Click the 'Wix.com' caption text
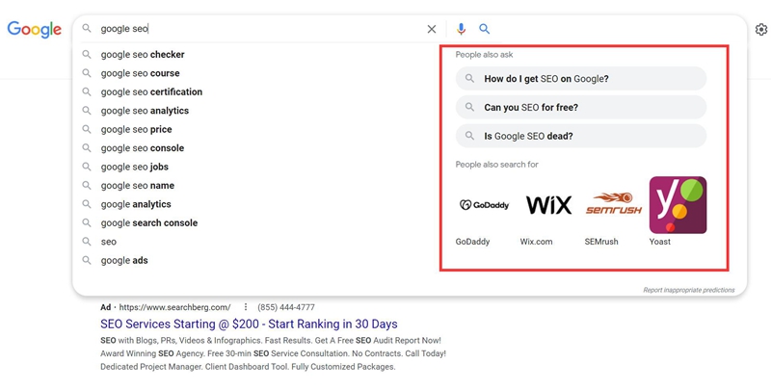 [536, 242]
